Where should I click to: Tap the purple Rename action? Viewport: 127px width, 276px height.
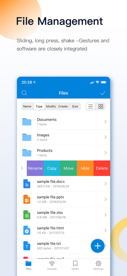click(35, 168)
